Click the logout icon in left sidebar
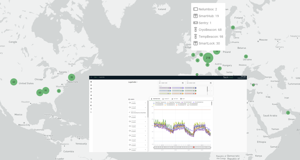 click(91, 112)
